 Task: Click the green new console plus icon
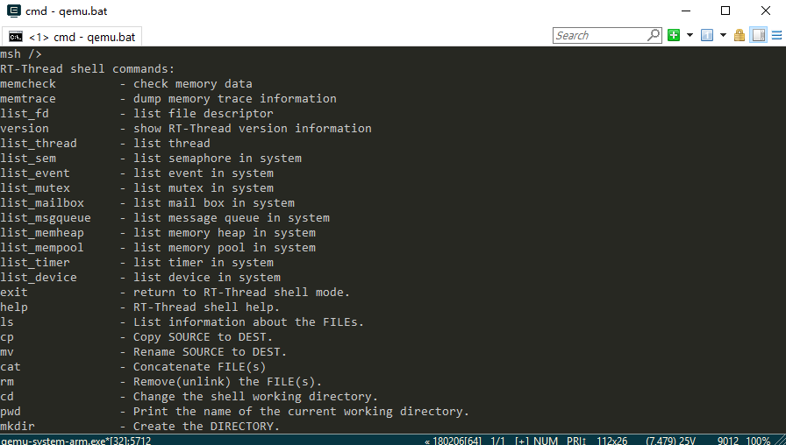tap(674, 35)
